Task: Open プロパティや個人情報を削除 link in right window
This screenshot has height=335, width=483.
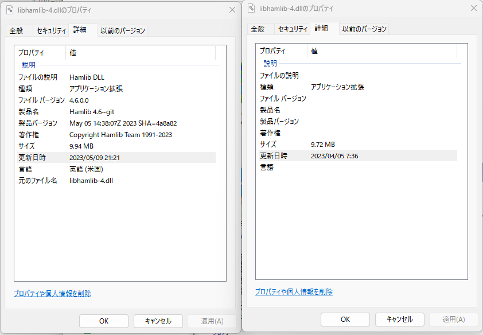Action: point(294,292)
